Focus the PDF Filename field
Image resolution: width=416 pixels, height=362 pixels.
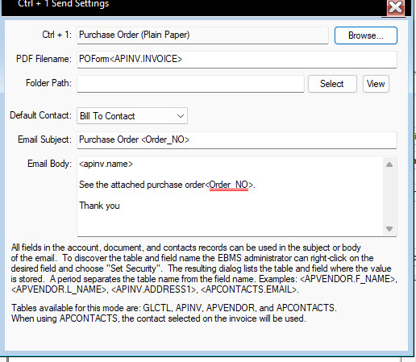coord(237,59)
